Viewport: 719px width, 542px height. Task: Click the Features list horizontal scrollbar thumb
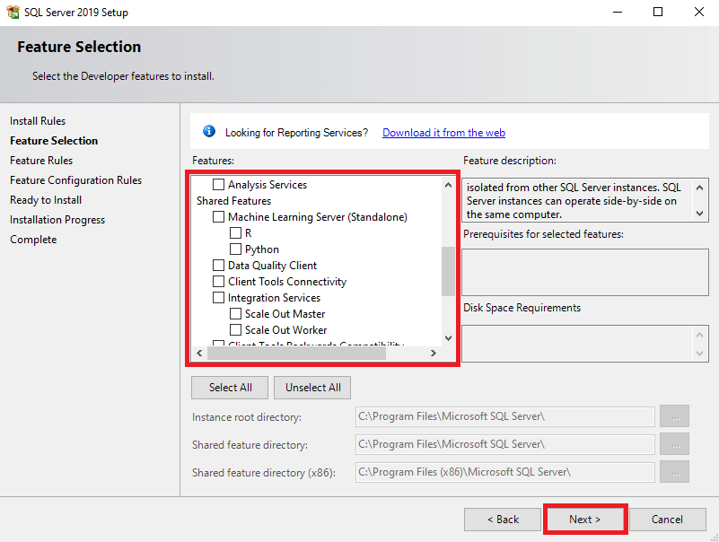click(297, 353)
